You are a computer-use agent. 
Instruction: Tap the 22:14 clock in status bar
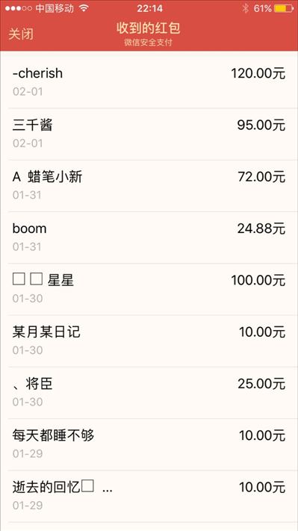pyautogui.click(x=149, y=8)
